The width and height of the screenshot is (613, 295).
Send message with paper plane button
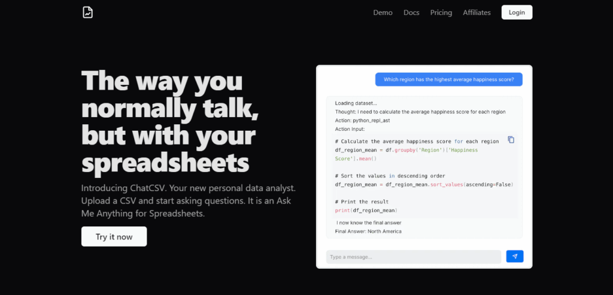pyautogui.click(x=514, y=256)
